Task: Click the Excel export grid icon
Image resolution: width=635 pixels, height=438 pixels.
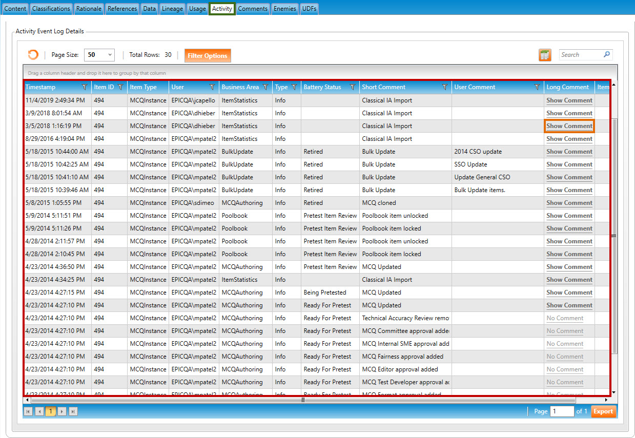Action: click(x=545, y=55)
